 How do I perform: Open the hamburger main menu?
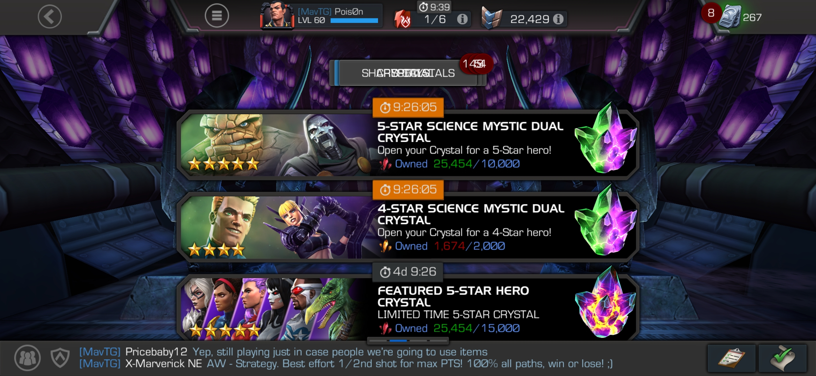pyautogui.click(x=217, y=16)
